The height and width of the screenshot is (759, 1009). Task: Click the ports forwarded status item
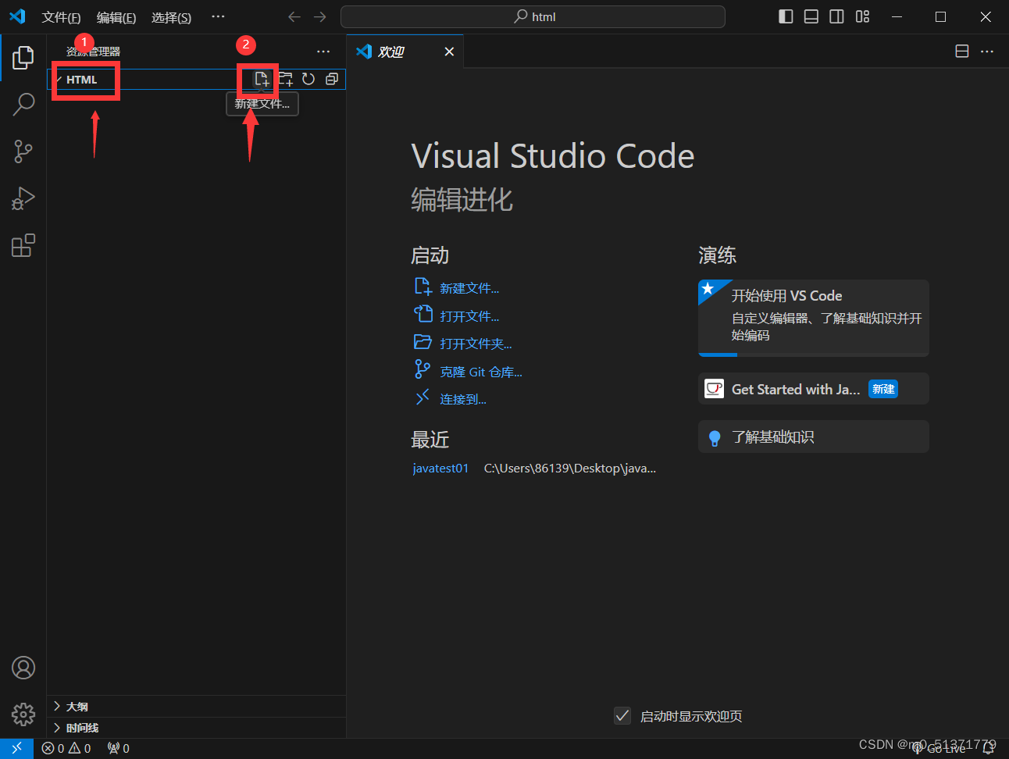click(x=119, y=748)
